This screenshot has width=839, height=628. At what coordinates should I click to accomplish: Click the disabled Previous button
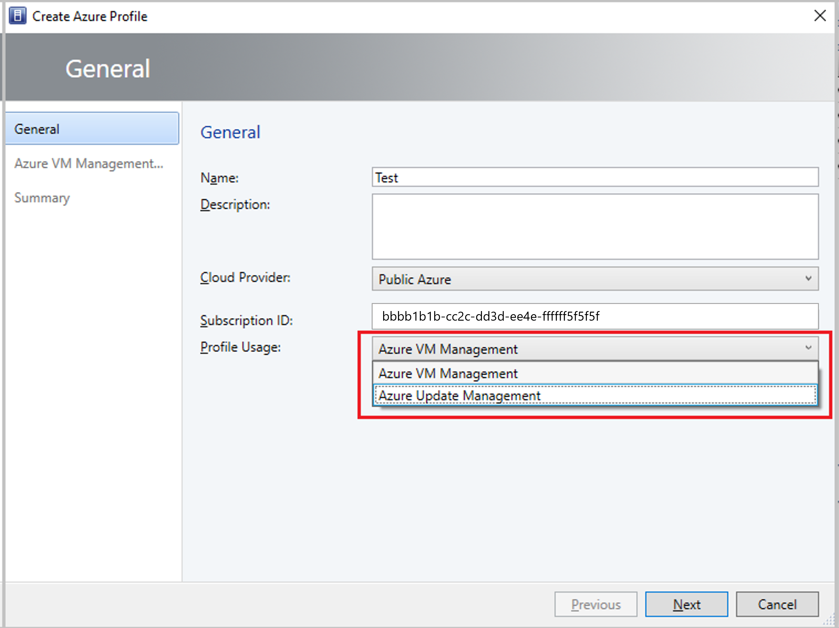tap(595, 604)
